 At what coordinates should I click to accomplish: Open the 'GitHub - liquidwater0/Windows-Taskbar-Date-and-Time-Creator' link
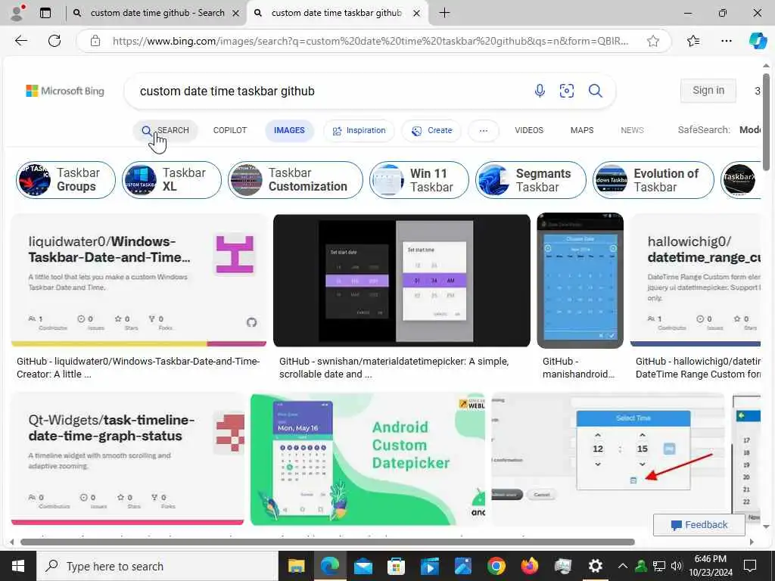pyautogui.click(x=138, y=368)
